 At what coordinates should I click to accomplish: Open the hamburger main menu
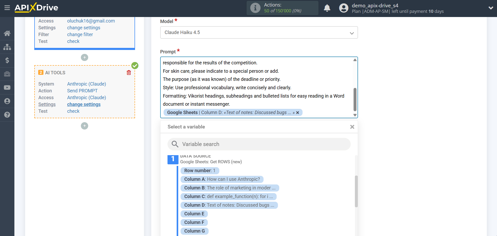7,8
